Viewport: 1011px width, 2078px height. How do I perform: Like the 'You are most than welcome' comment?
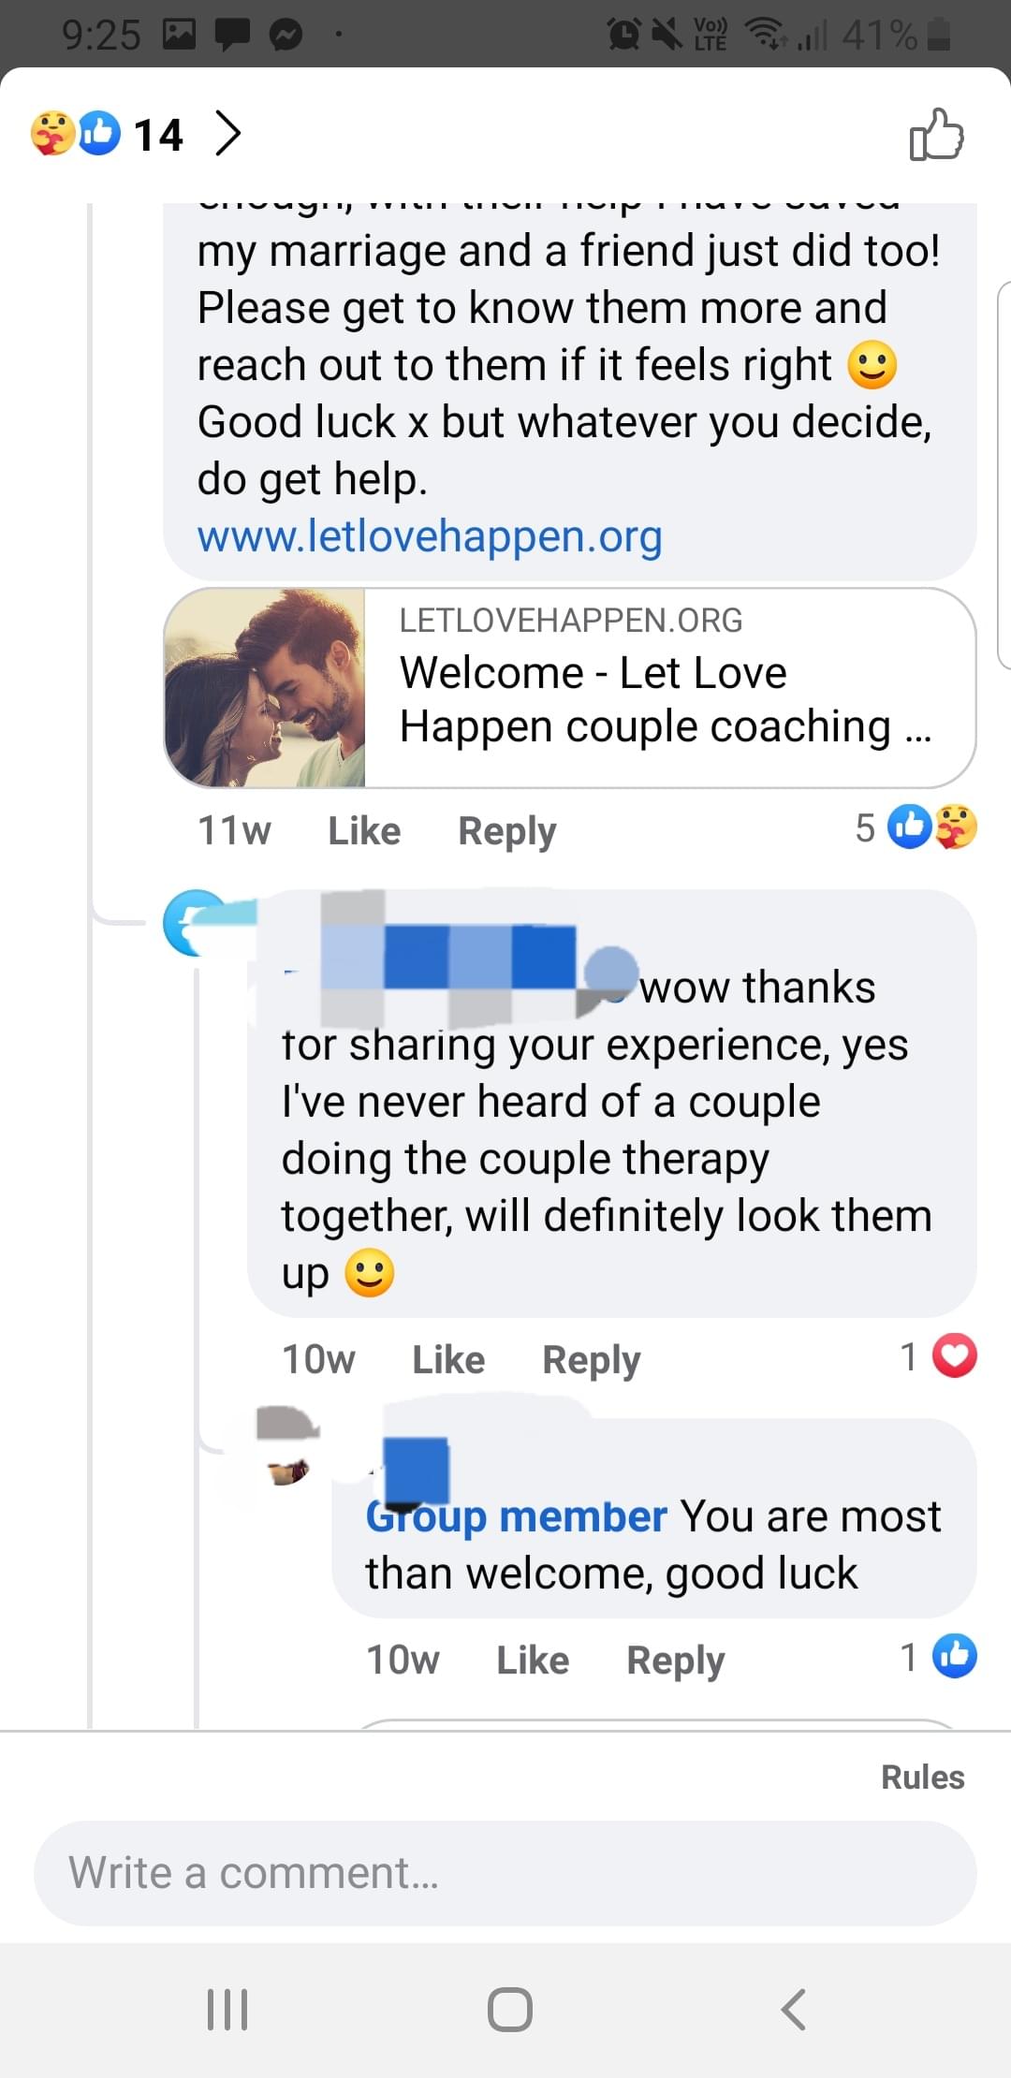click(x=533, y=1660)
